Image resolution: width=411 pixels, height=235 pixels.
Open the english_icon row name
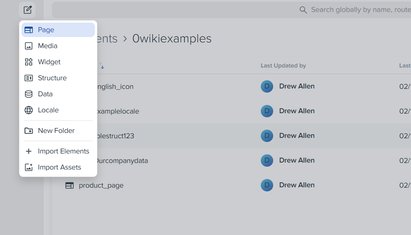[115, 86]
